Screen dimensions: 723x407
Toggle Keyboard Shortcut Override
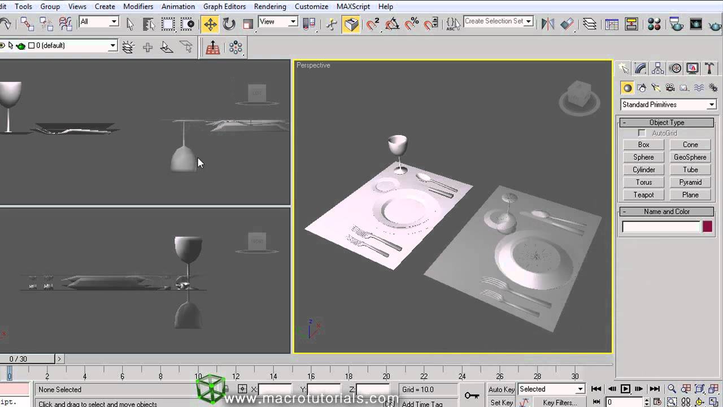tap(351, 24)
